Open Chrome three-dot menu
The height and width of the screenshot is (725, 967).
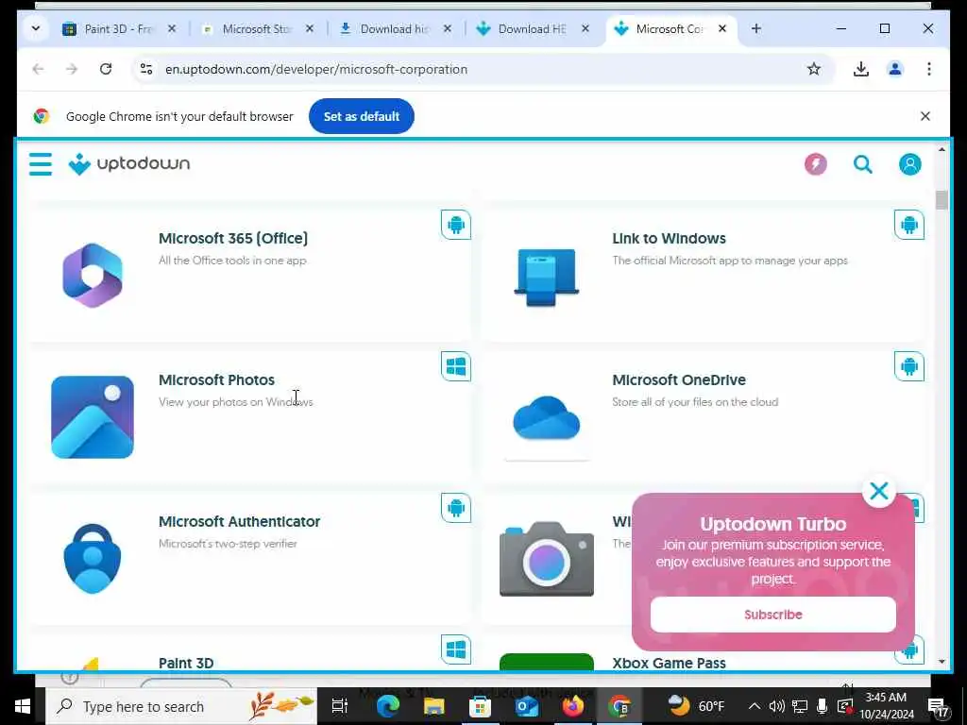click(929, 69)
